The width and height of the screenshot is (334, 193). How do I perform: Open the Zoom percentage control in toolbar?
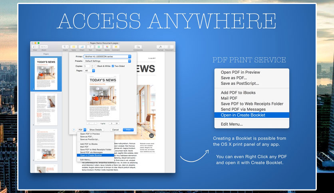(x=44, y=47)
